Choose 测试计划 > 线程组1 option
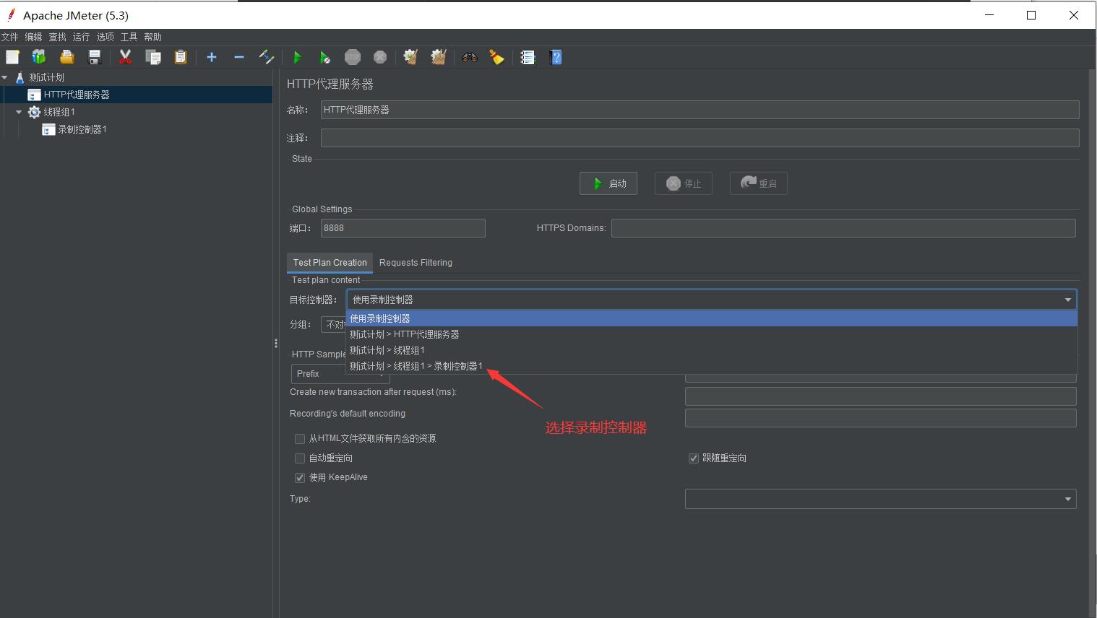This screenshot has height=618, width=1097. (x=712, y=350)
